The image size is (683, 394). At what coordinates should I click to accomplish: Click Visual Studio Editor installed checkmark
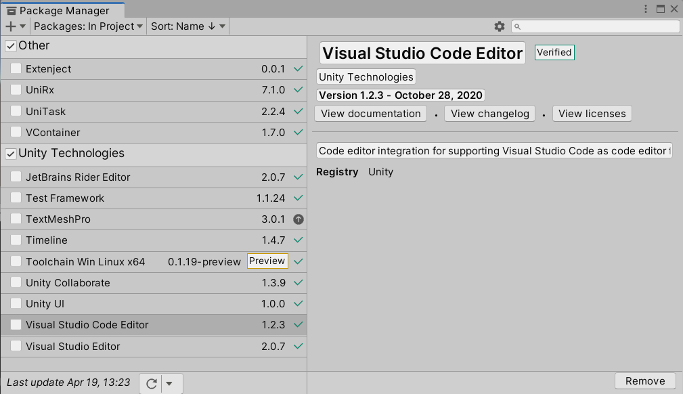pyautogui.click(x=299, y=346)
